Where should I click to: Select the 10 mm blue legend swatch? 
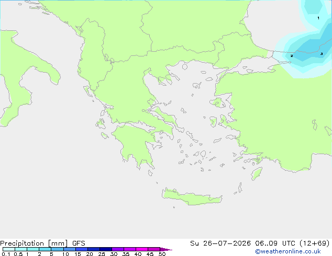tap(70, 249)
